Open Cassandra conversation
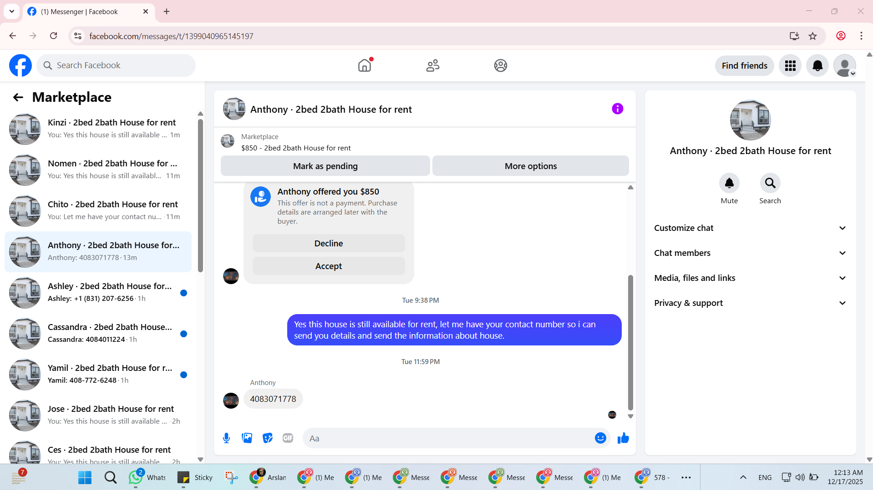This screenshot has width=873, height=490. click(x=98, y=334)
